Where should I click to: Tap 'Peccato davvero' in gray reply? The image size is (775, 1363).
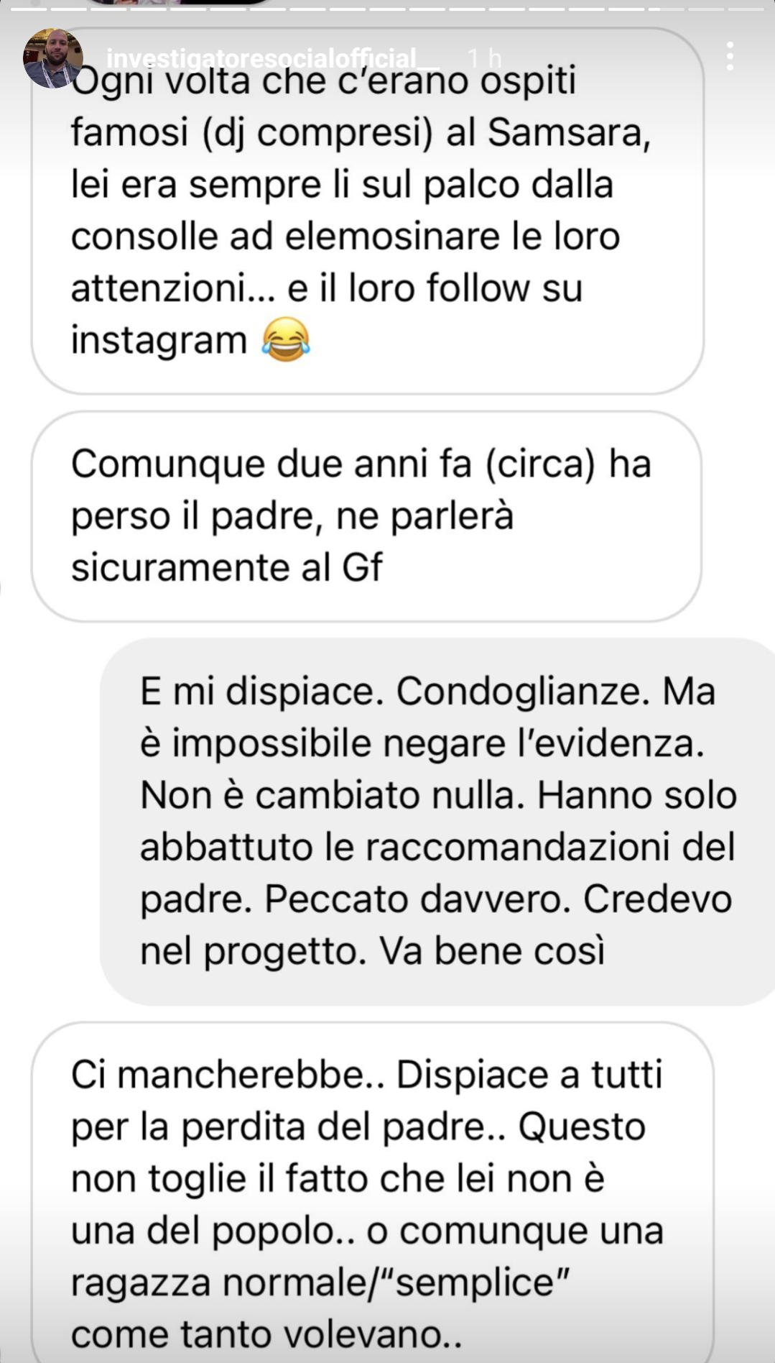click(x=413, y=899)
